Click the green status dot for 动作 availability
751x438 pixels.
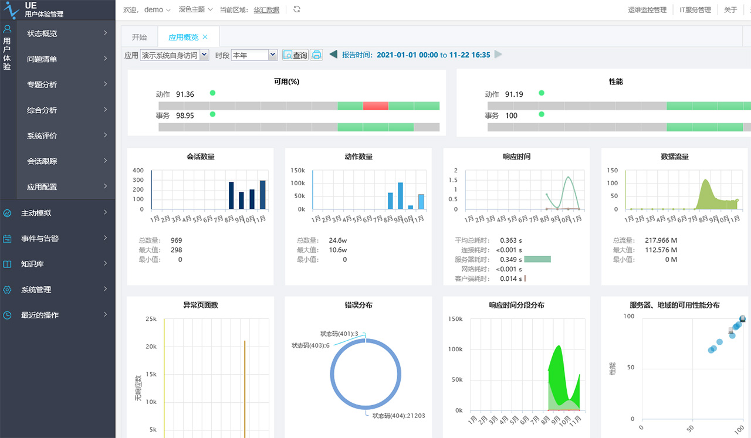[212, 93]
